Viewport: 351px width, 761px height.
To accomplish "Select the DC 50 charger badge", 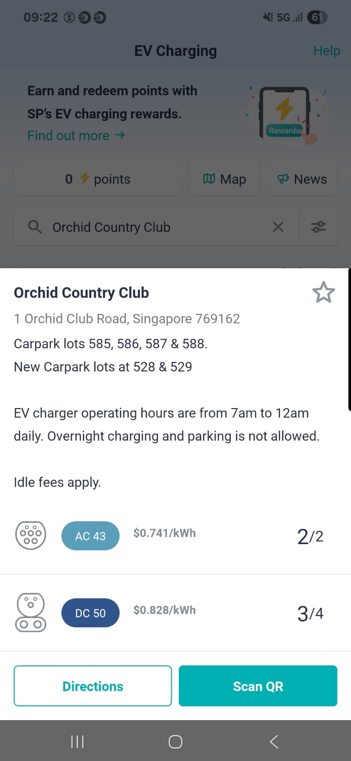I will [90, 613].
